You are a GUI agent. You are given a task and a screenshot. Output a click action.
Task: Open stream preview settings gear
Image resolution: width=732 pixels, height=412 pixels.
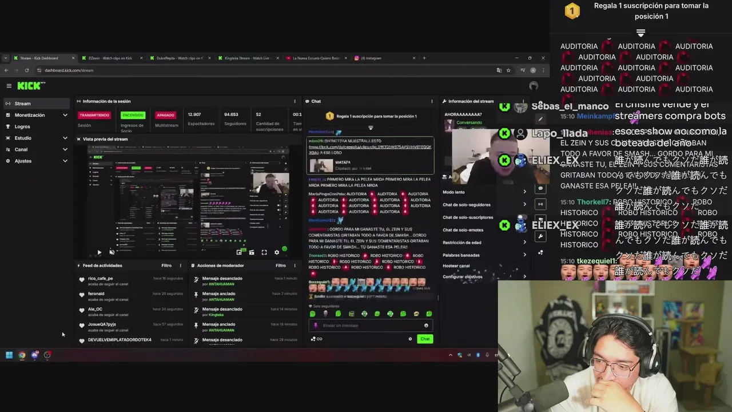coord(277,252)
